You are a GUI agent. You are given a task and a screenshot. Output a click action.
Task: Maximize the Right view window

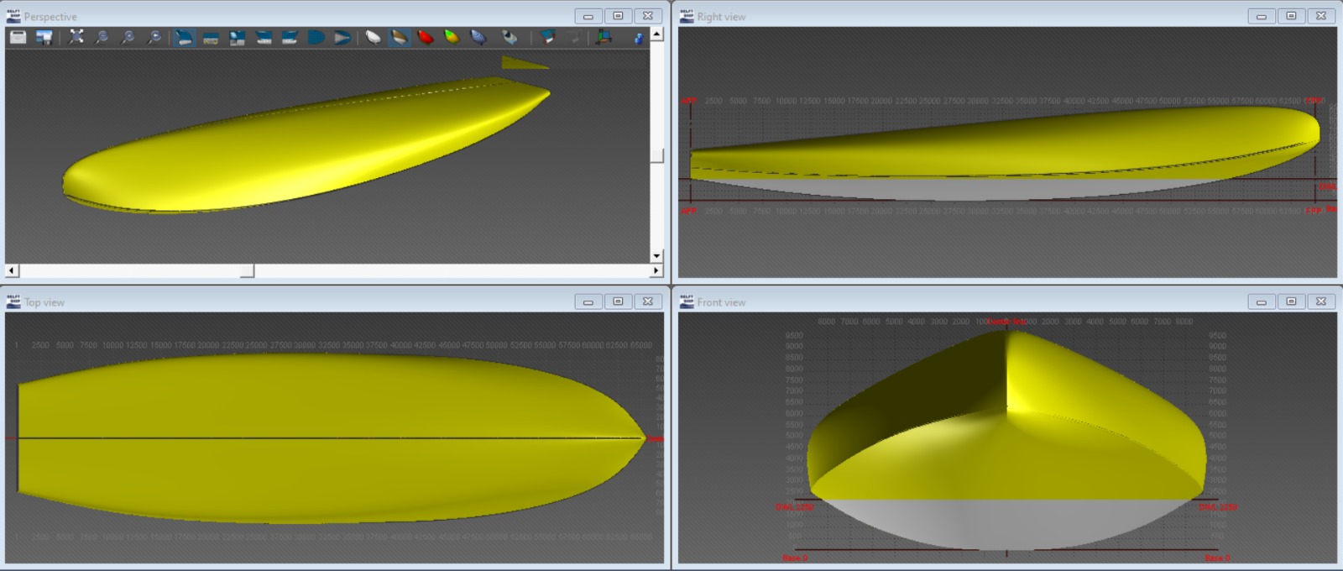pyautogui.click(x=1291, y=16)
